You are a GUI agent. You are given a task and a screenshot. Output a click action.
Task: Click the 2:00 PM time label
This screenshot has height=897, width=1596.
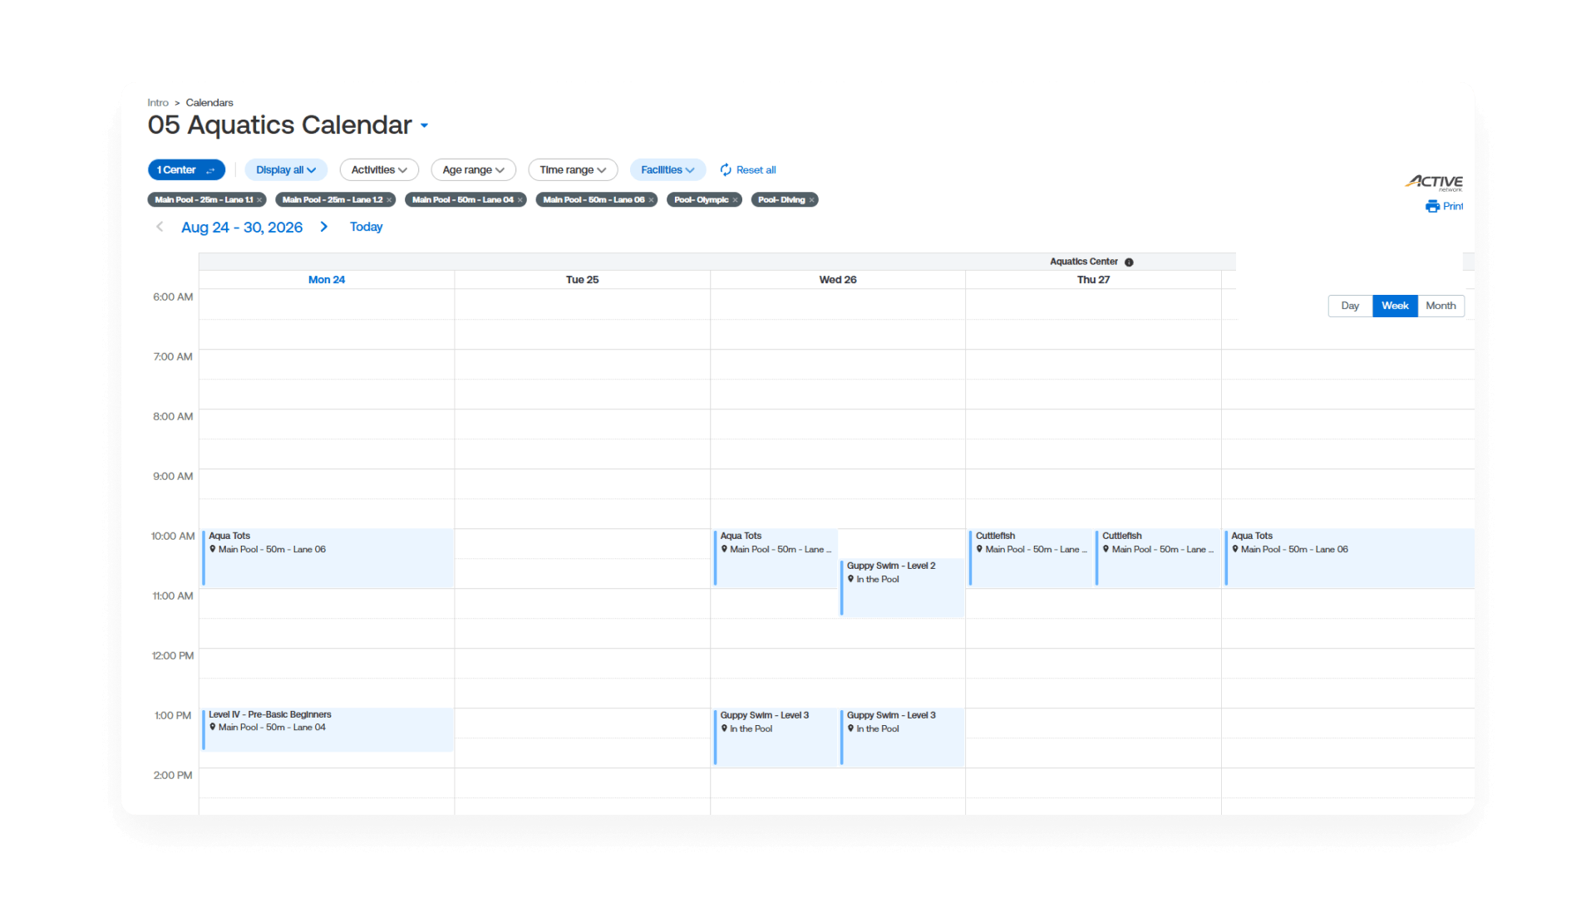point(173,776)
